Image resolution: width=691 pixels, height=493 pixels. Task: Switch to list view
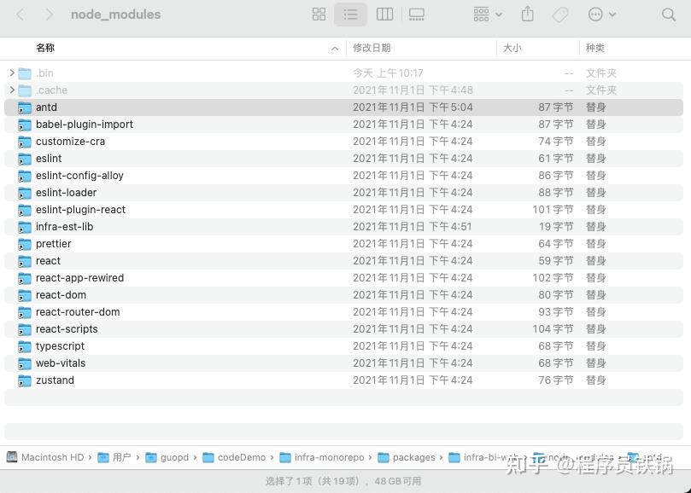[350, 14]
